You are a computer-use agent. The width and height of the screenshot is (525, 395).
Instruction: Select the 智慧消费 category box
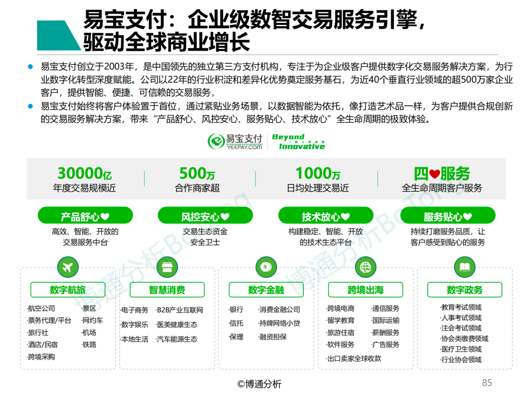click(x=167, y=290)
